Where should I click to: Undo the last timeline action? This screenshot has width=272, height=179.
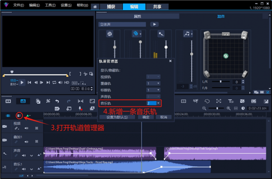[57, 101]
